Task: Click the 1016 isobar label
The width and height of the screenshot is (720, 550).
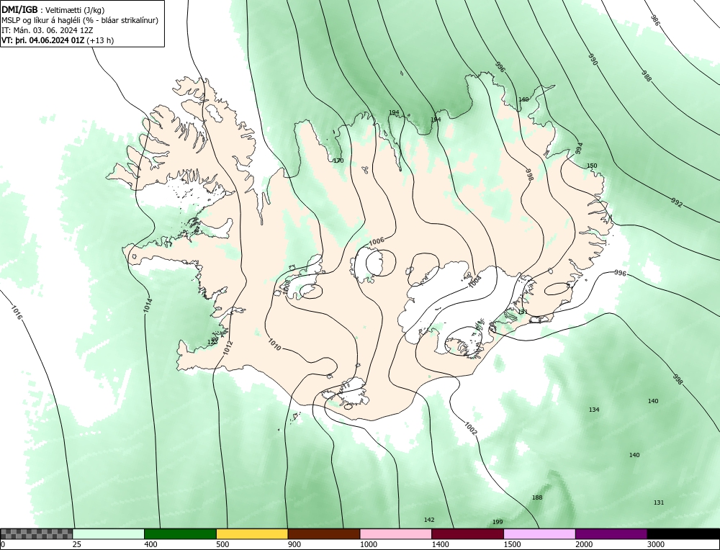Action: (16, 312)
